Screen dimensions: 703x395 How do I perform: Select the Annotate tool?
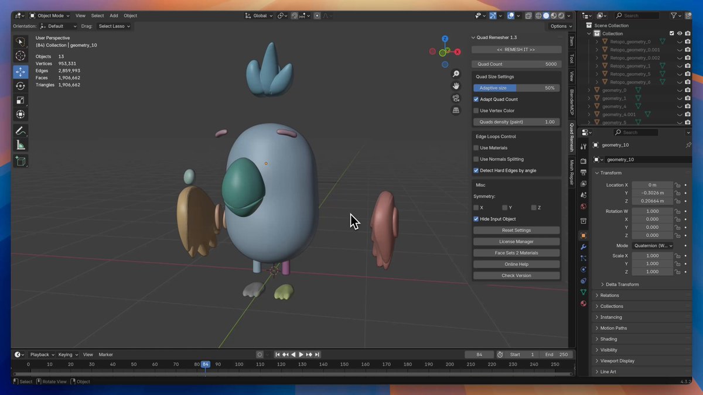click(21, 130)
